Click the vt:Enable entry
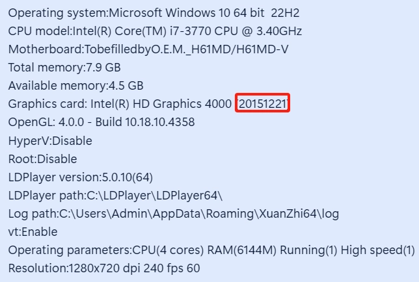 (x=33, y=231)
